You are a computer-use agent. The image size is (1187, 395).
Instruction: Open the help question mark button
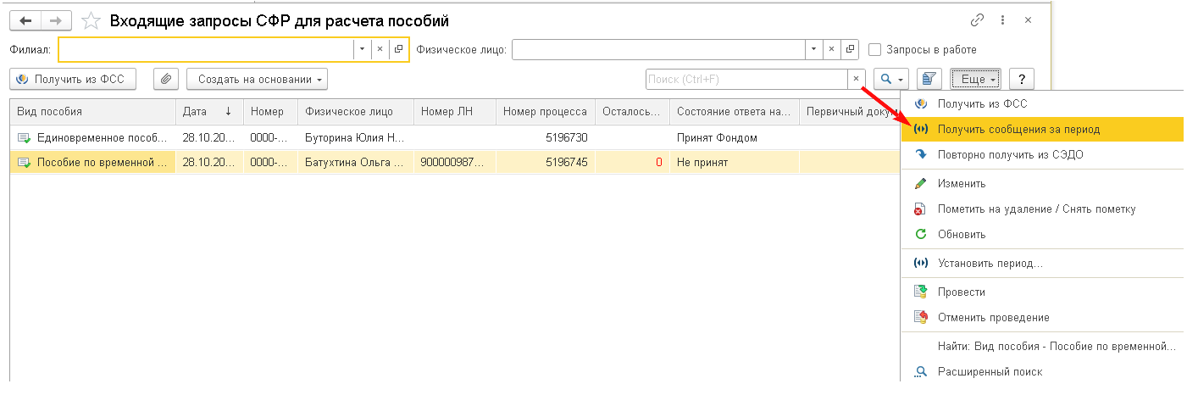(x=1022, y=79)
